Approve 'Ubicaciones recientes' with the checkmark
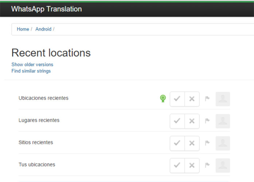Image resolution: width=254 pixels, height=182 pixels. (x=177, y=99)
